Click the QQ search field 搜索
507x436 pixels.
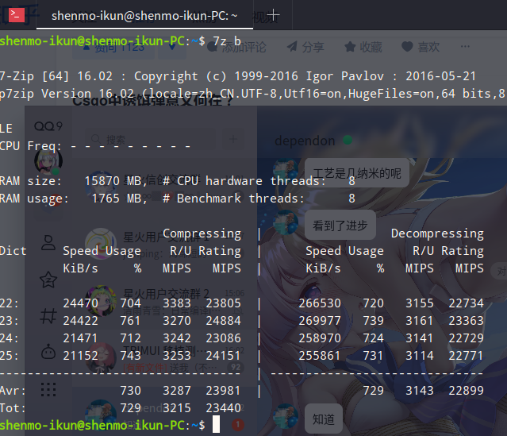tap(150, 140)
